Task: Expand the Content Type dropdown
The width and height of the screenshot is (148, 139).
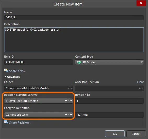Action: coord(141,62)
